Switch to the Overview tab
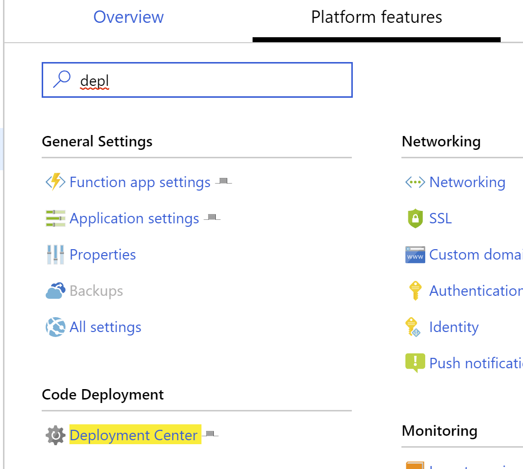Image resolution: width=523 pixels, height=469 pixels. (129, 17)
